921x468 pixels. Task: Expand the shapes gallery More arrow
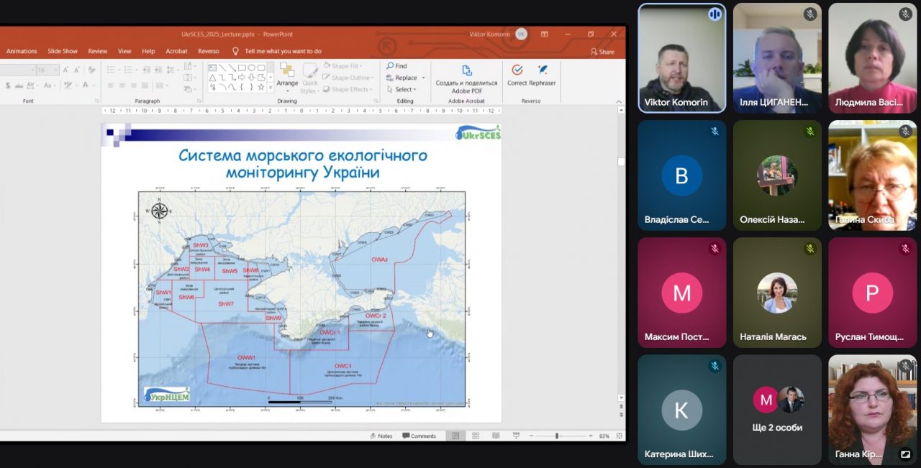[270, 88]
